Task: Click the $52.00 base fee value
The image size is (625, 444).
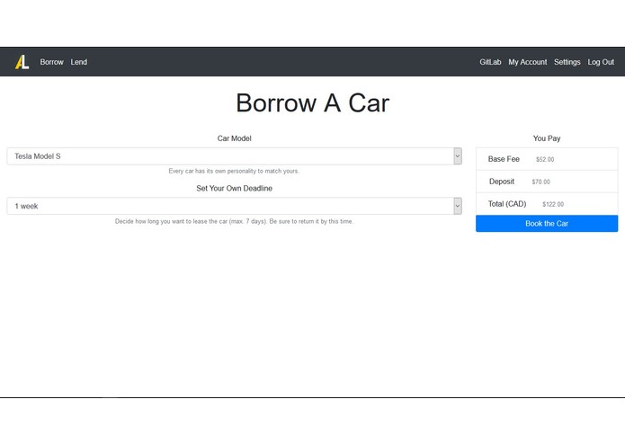Action: [x=545, y=159]
